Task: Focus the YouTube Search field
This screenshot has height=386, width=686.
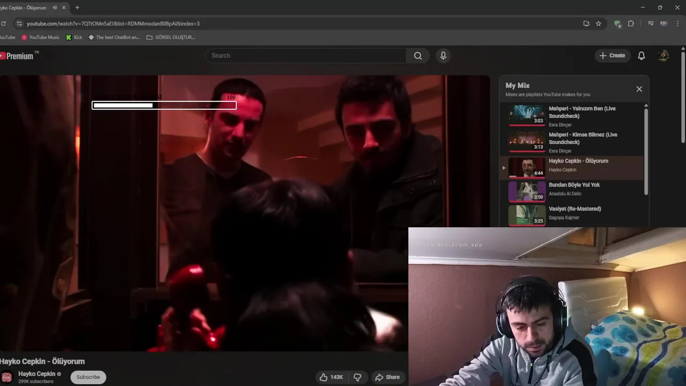Action: click(x=305, y=56)
